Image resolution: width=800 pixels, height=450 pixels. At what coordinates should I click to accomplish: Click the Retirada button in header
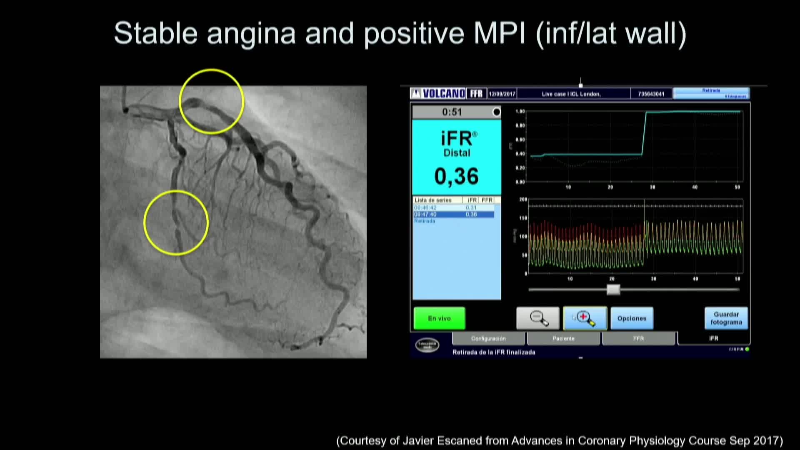[711, 93]
